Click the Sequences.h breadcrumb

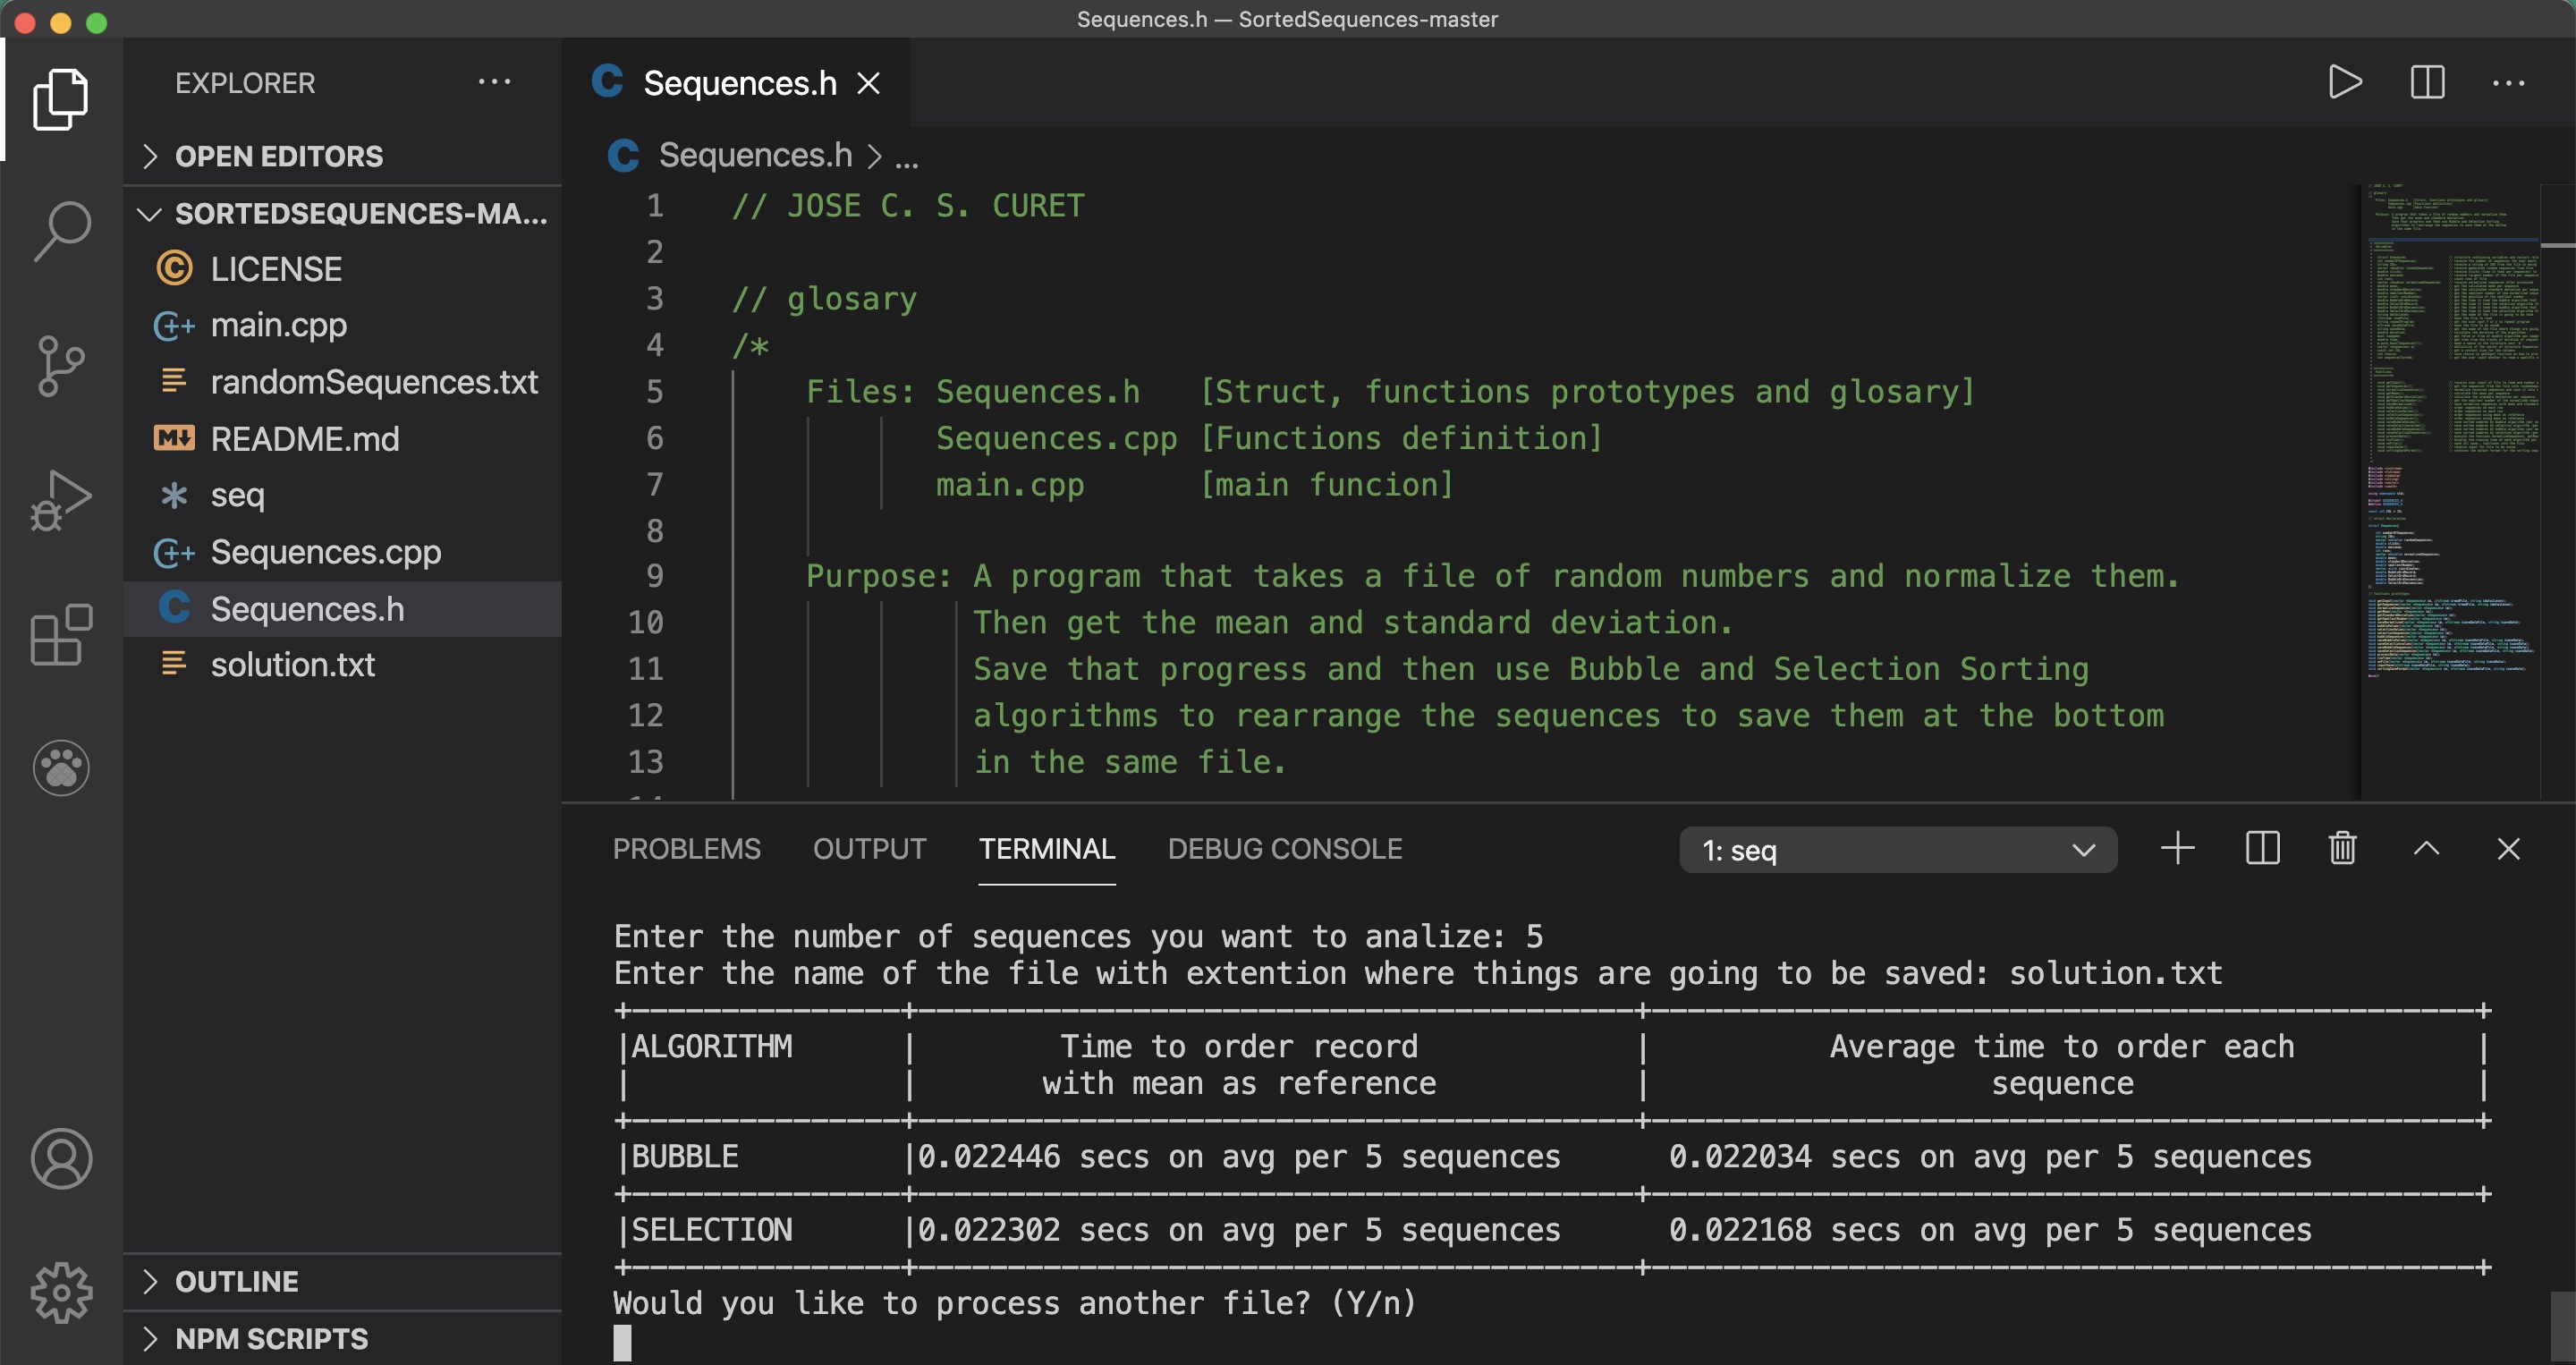(x=755, y=155)
